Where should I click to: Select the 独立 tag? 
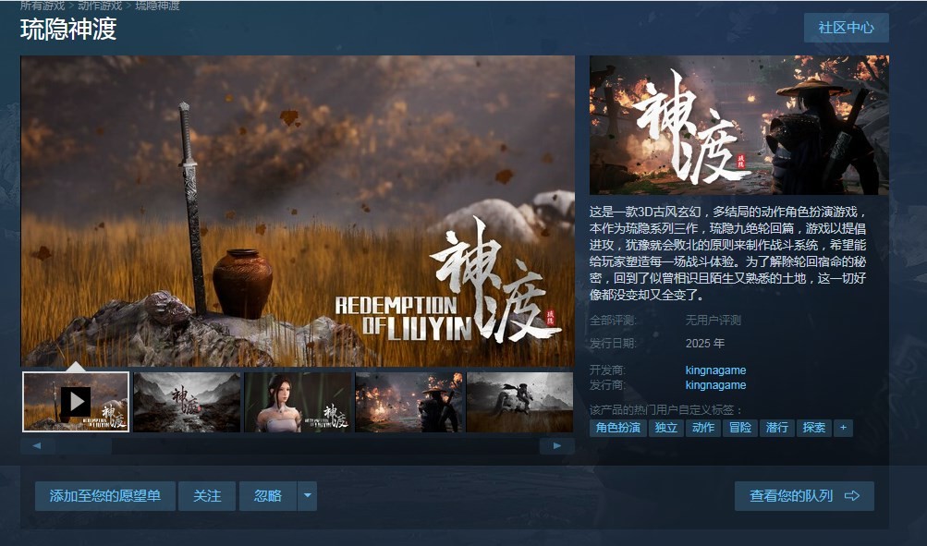tap(665, 428)
